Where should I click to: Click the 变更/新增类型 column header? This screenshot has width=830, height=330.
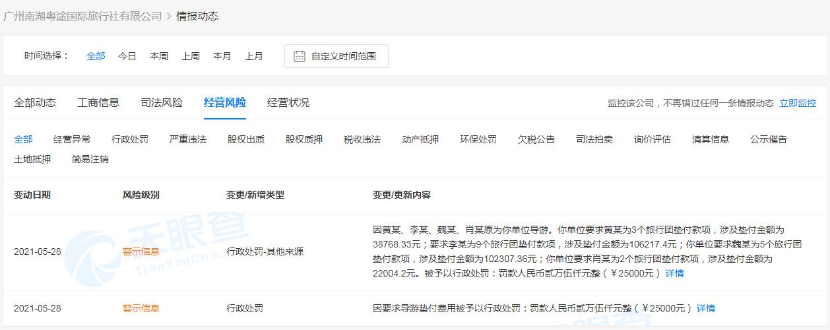tap(255, 195)
